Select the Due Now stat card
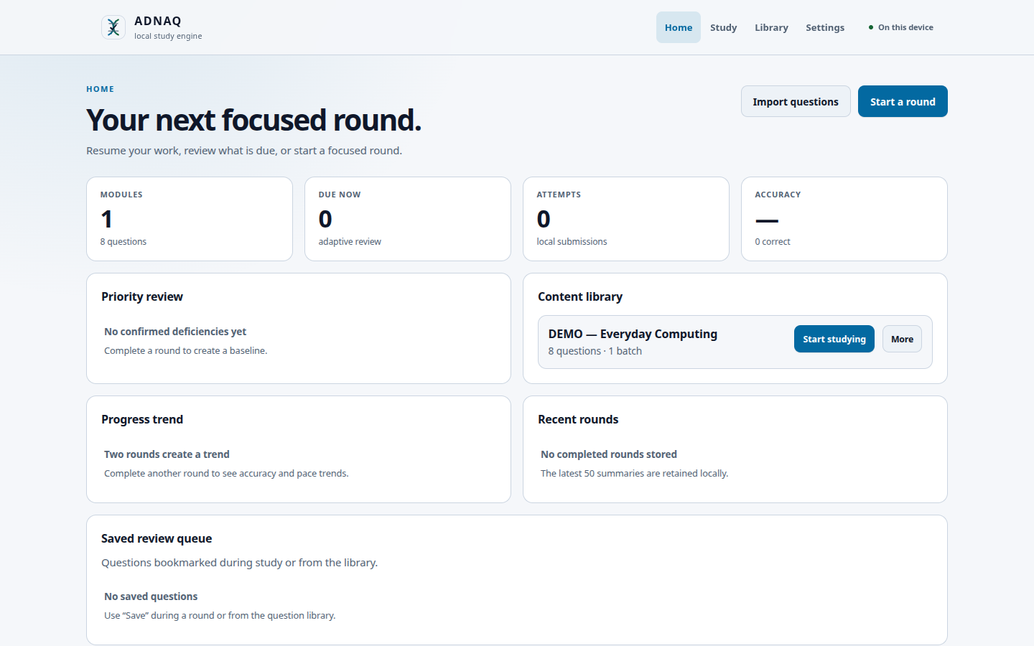The width and height of the screenshot is (1034, 646). click(408, 219)
